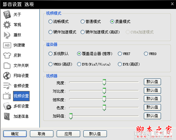Select the highlighted 视频设置 entry
176x140 pixels.
point(21,96)
